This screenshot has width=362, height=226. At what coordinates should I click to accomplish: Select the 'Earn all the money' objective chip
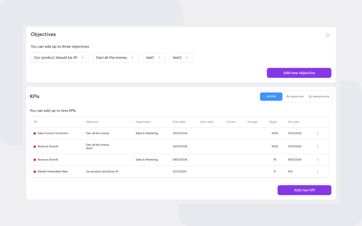(x=111, y=58)
